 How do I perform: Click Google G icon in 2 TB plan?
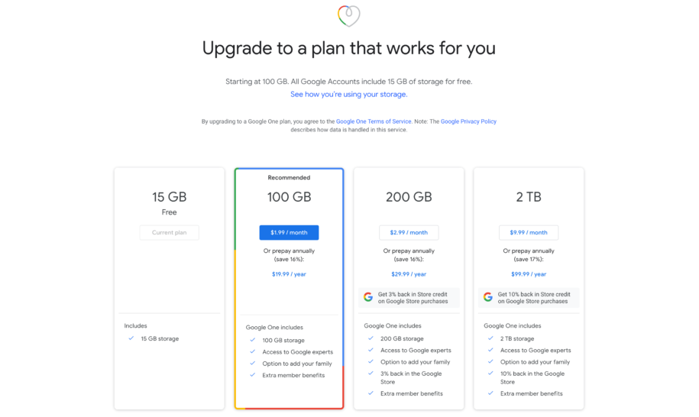[487, 297]
